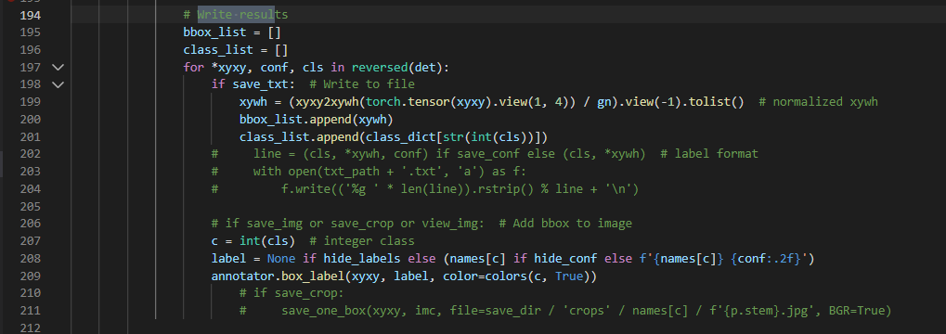Click the '# normalized xywh' comment

[x=818, y=102]
